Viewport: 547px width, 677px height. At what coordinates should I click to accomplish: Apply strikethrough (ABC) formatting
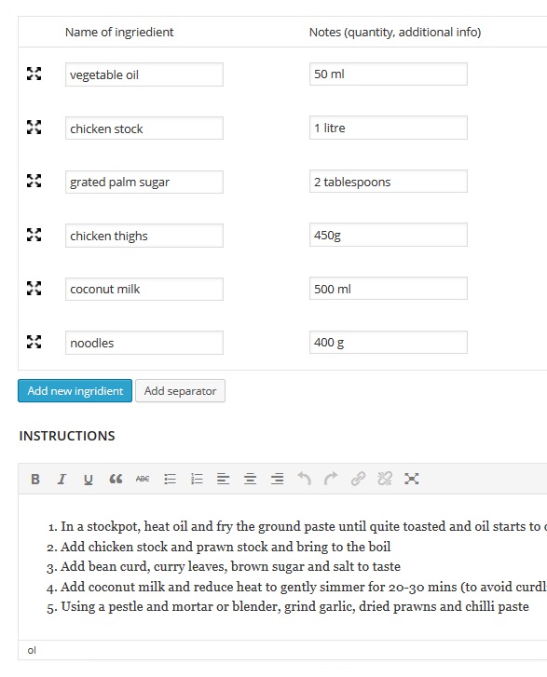[143, 479]
